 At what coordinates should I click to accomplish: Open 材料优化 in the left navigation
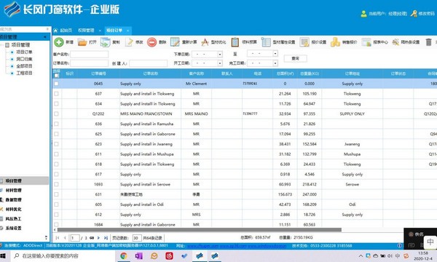pos(13,210)
